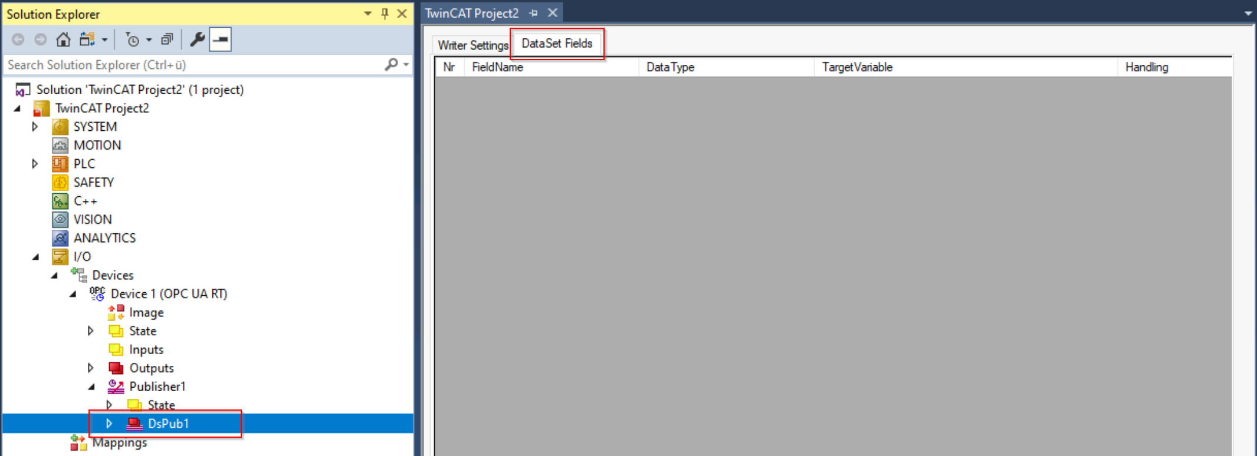1257x456 pixels.
Task: Click the ANALYTICS node icon
Action: pyautogui.click(x=60, y=238)
